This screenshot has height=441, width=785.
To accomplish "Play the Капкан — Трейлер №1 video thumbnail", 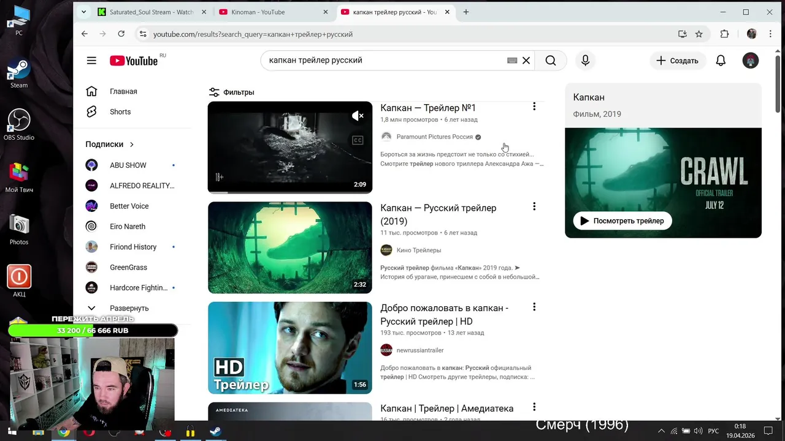I will [290, 147].
